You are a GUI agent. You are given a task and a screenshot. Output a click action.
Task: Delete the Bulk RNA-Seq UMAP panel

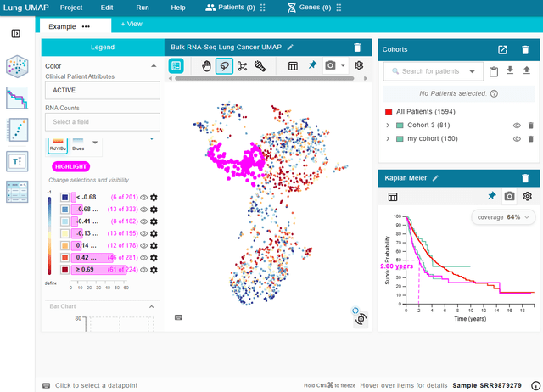[357, 48]
